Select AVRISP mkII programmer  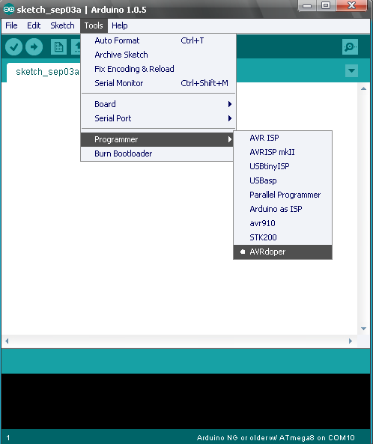pyautogui.click(x=282, y=152)
